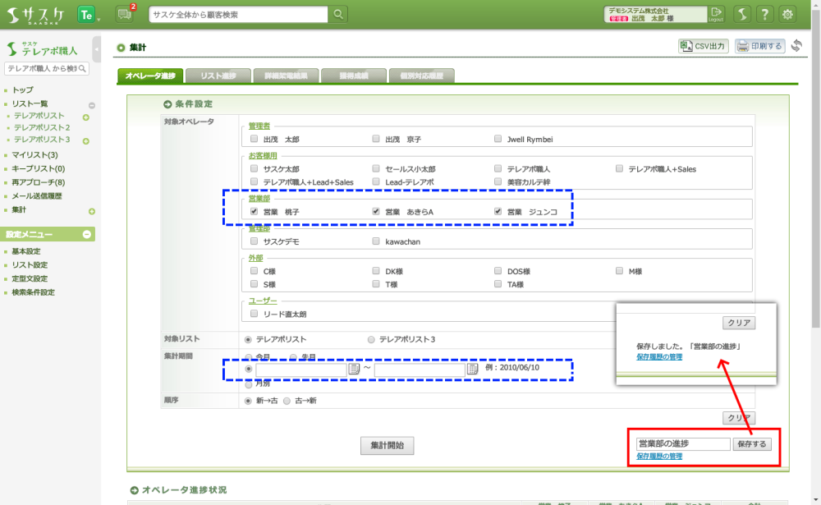Click the Logout icon
The width and height of the screenshot is (821, 505).
point(717,14)
